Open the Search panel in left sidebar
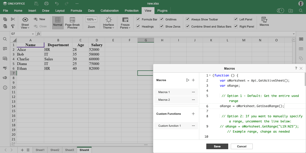 (x=5, y=39)
